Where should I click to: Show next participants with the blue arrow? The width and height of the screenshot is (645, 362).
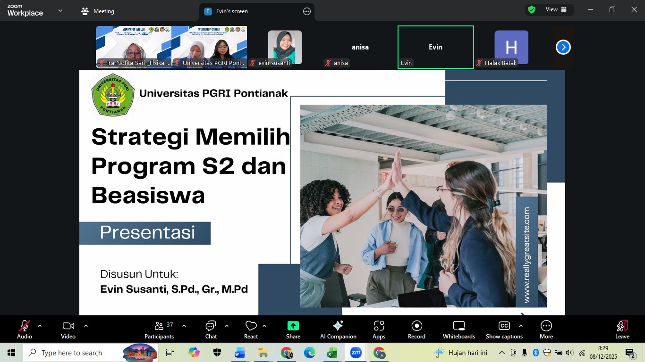point(563,47)
